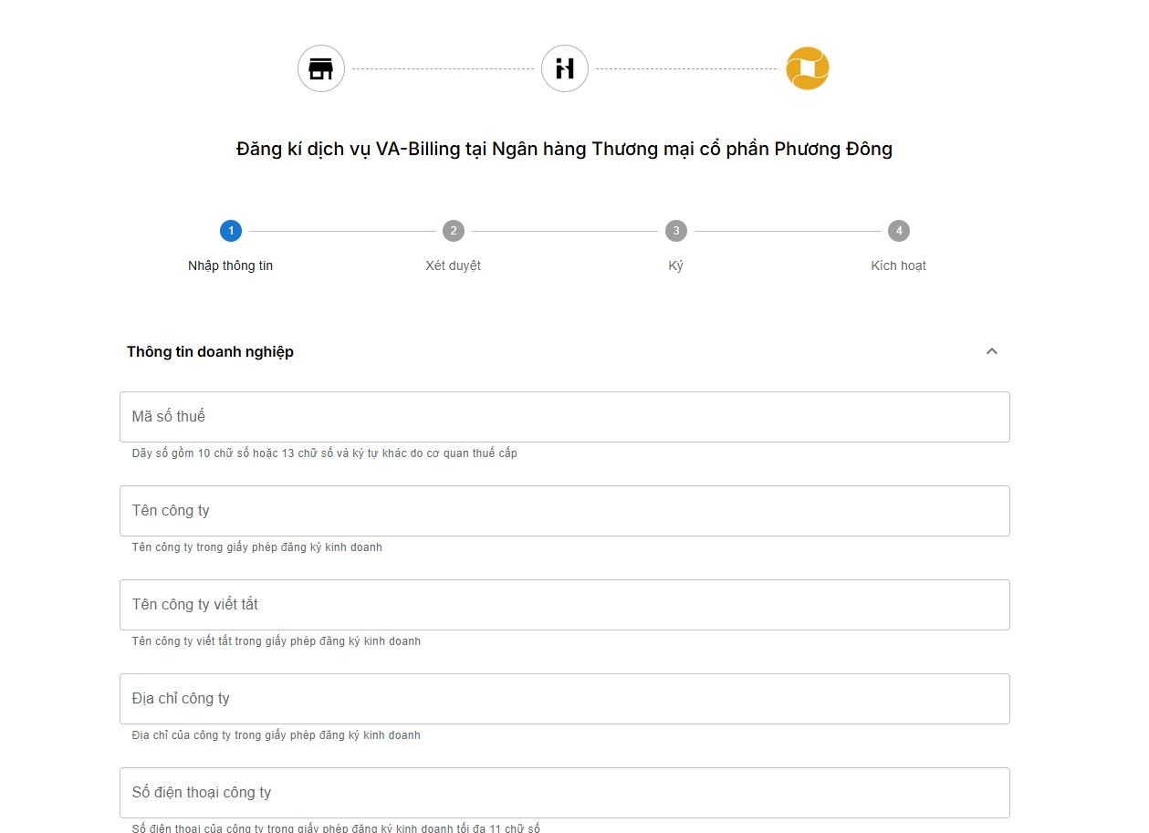Focus the Tên công ty field
The height and width of the screenshot is (833, 1149).
[x=565, y=511]
